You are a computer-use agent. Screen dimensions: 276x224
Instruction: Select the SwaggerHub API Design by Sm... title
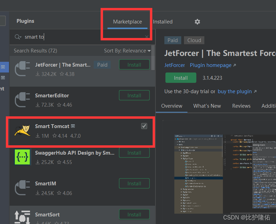75,153
